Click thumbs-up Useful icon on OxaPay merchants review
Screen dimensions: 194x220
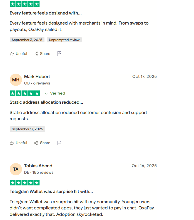12,54
